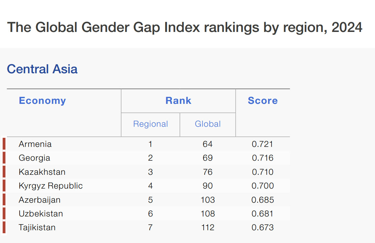Click Azerbaijan's global rank 103
The height and width of the screenshot is (243, 375).
coord(208,200)
